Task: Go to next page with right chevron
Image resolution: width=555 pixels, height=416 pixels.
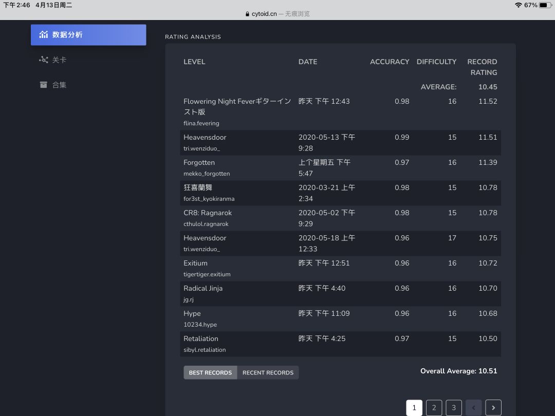Action: click(x=493, y=407)
